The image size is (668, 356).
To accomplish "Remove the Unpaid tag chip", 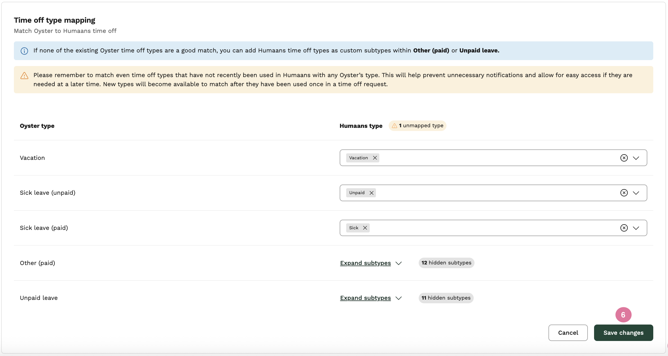I will click(x=371, y=193).
